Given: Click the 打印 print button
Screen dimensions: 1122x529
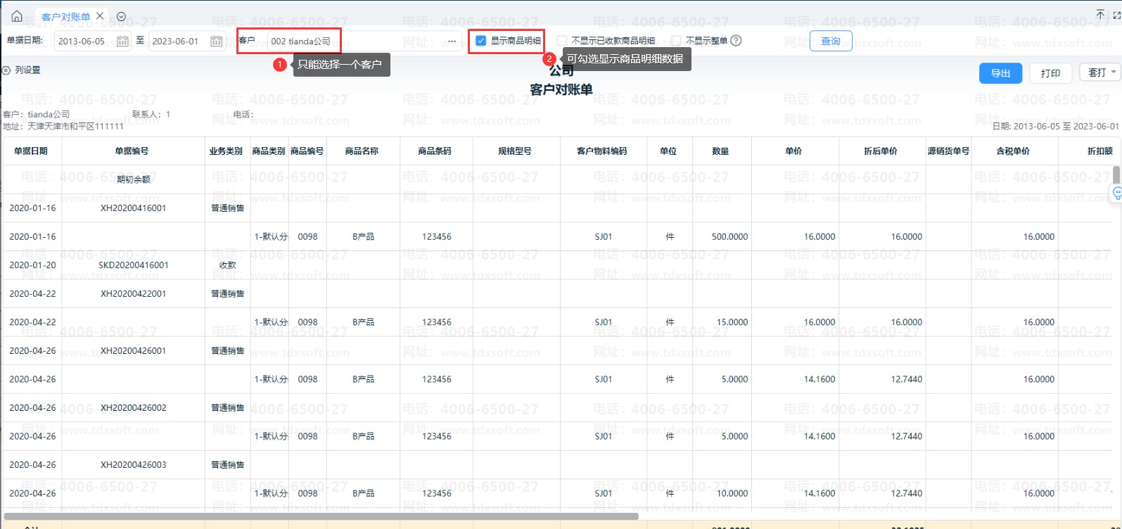Looking at the screenshot, I should click(1050, 73).
